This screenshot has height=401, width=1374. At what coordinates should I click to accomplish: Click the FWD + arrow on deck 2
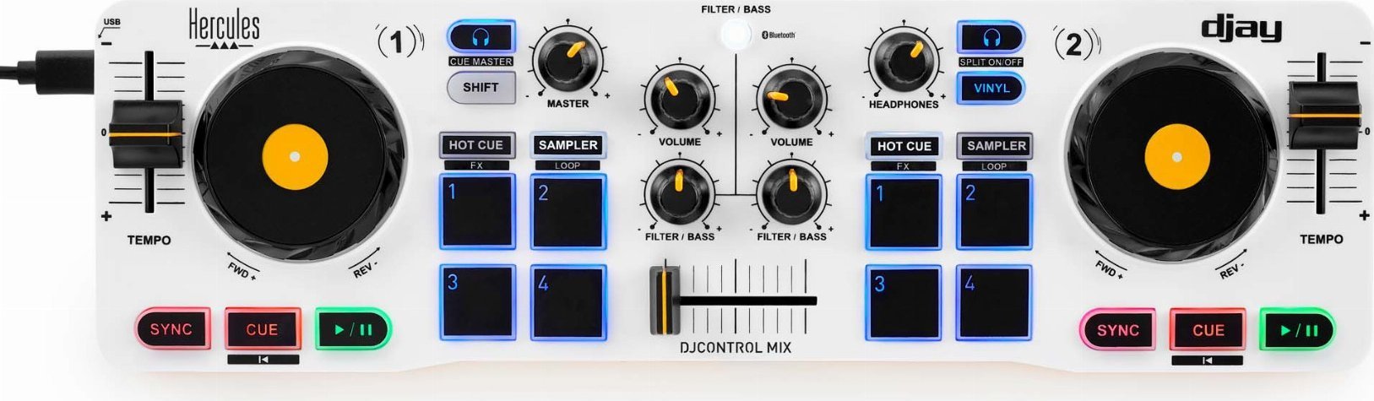click(1110, 264)
